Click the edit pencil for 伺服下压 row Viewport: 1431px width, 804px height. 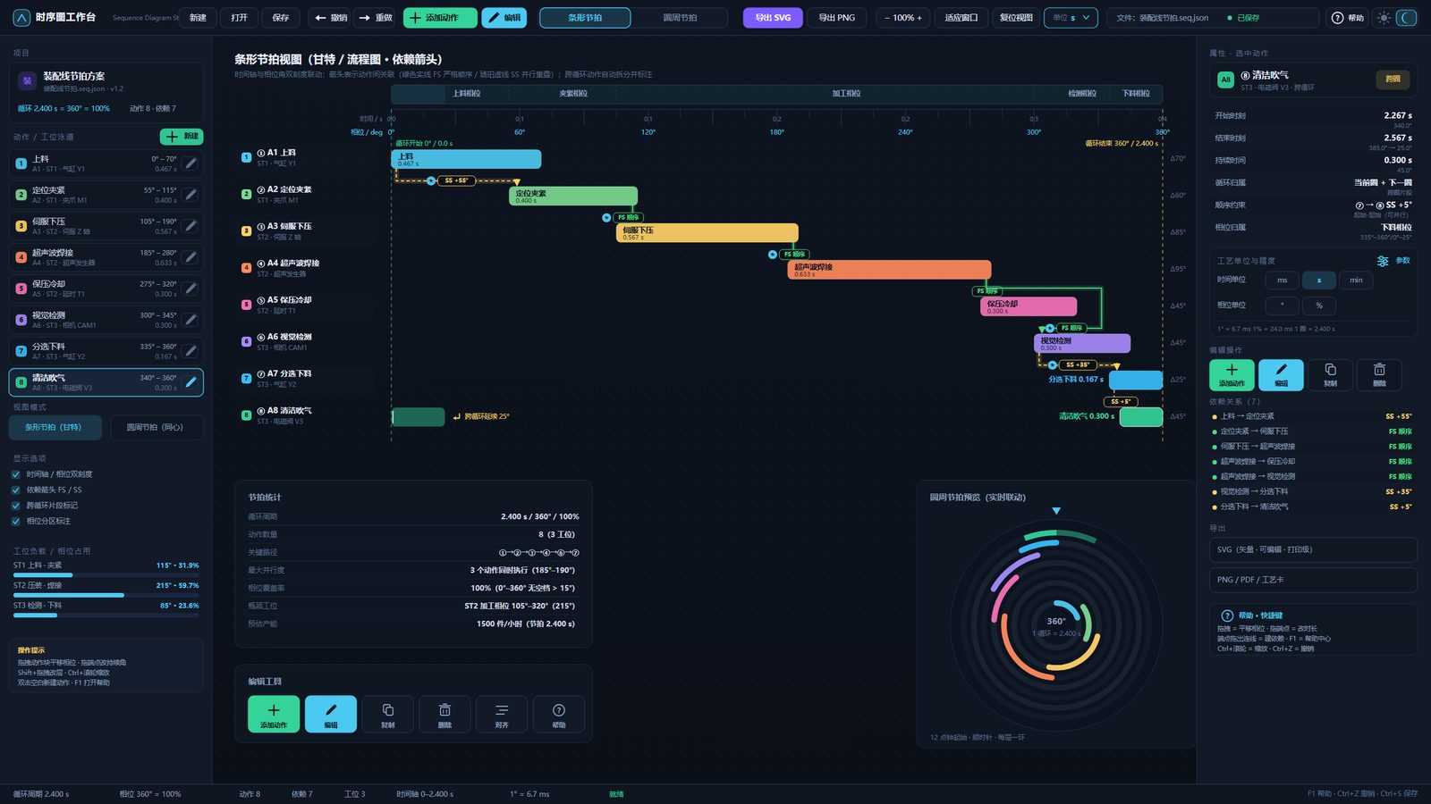tap(190, 226)
